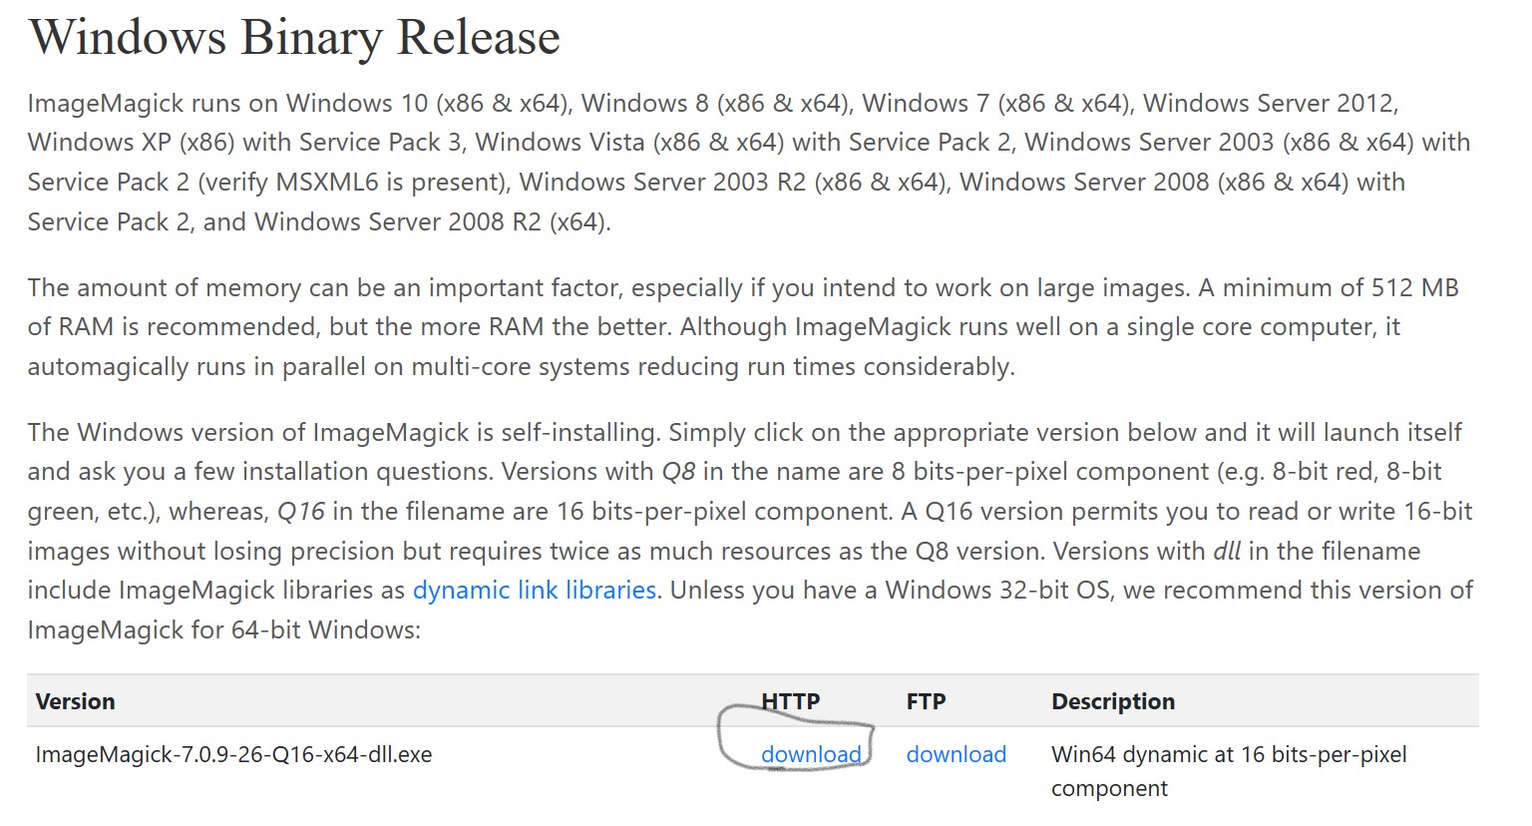Viewport: 1532px width, 826px height.
Task: Click the Version column header
Action: pyautogui.click(x=75, y=701)
